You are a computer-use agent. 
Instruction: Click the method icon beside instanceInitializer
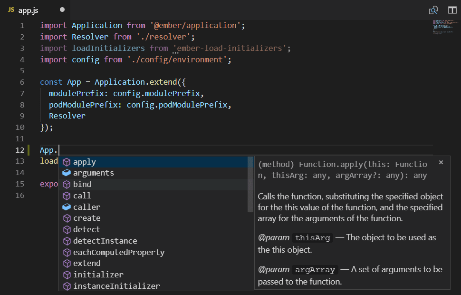[x=67, y=286]
